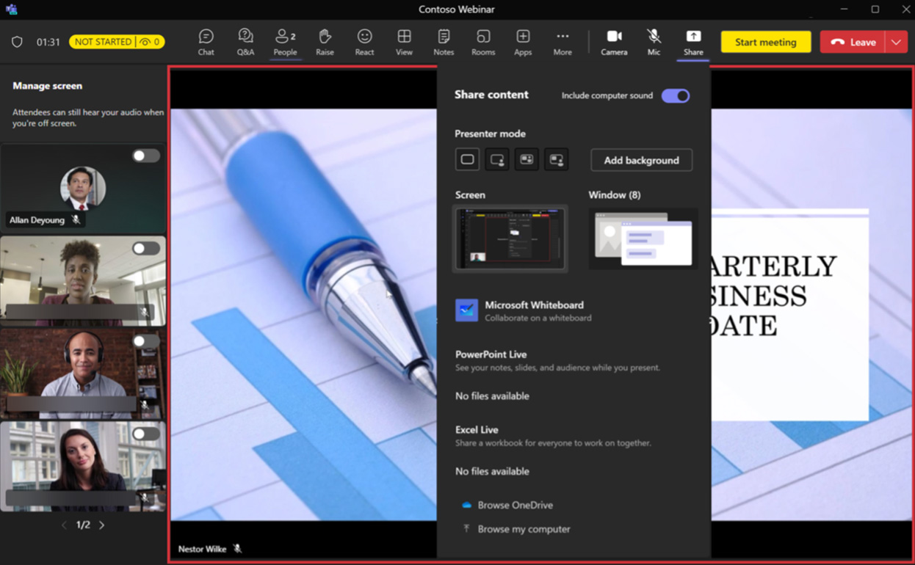The image size is (915, 565).
Task: Open the Chat panel
Action: click(206, 42)
